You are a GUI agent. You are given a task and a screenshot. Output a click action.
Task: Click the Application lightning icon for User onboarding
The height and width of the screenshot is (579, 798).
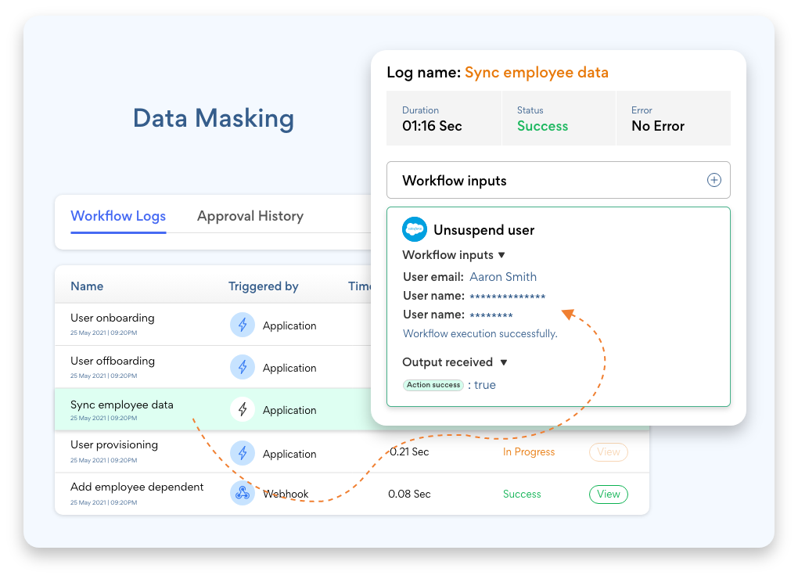pyautogui.click(x=243, y=325)
